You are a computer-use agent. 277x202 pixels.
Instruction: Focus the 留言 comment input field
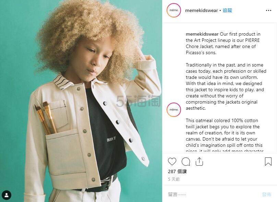[212, 194]
